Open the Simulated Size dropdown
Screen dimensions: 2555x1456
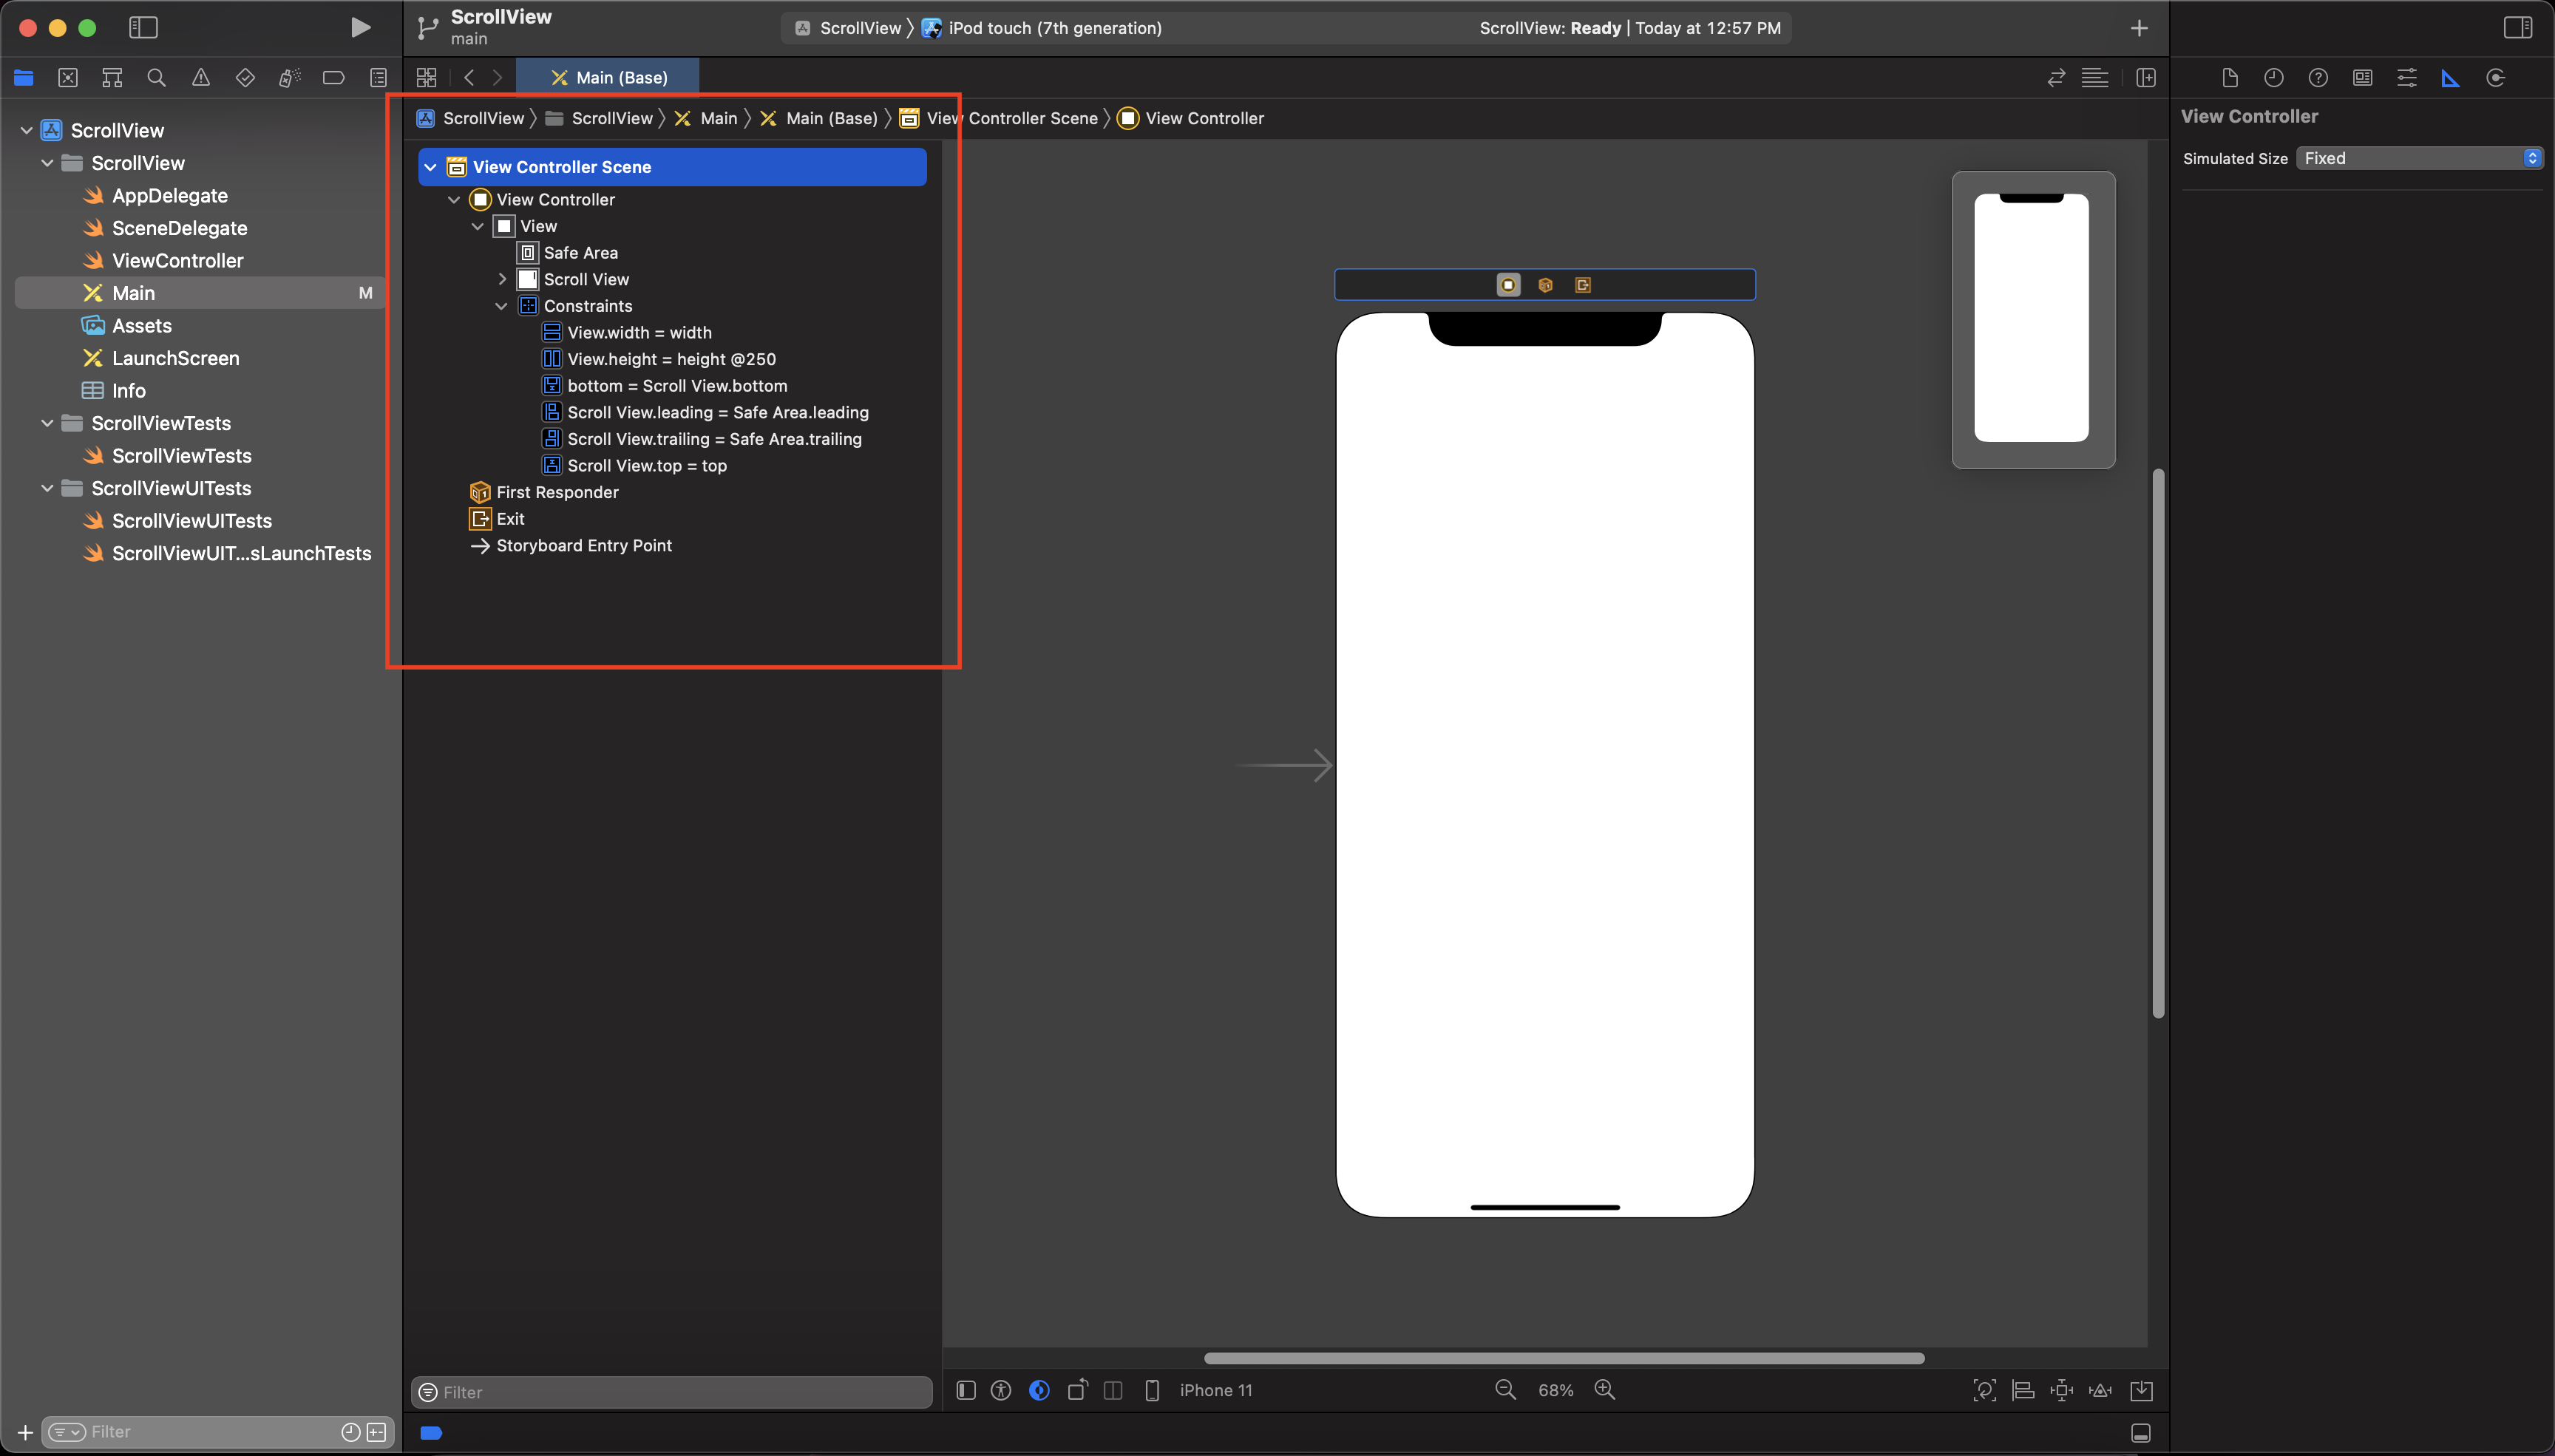pos(2418,158)
